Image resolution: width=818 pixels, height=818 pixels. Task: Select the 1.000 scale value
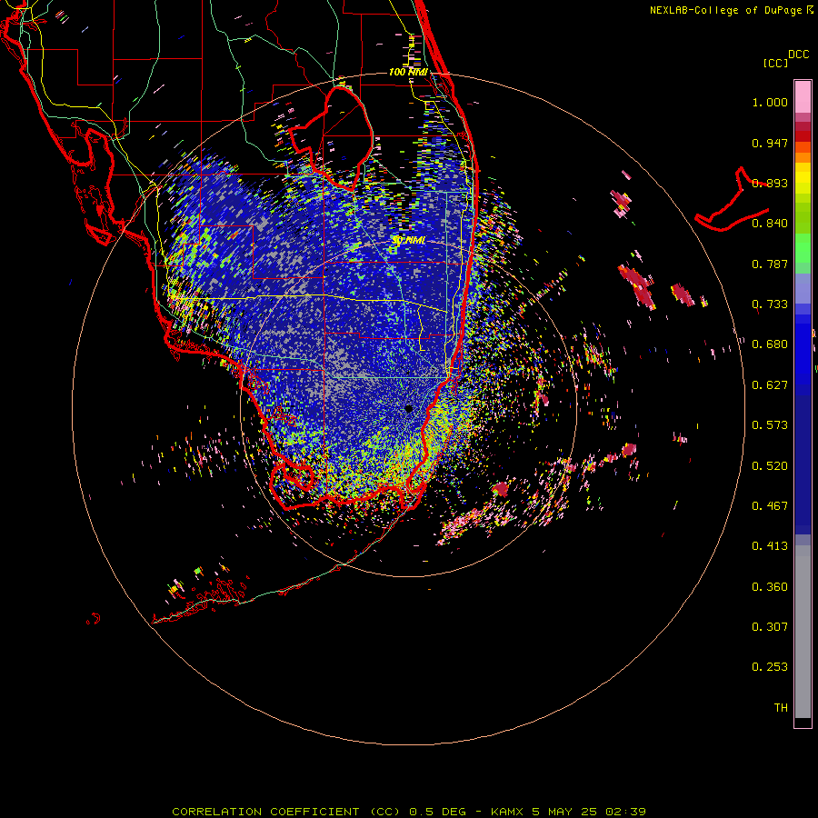tap(770, 102)
